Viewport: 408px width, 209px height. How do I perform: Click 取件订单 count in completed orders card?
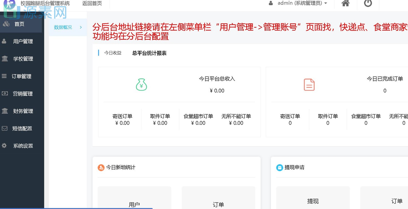328,123
